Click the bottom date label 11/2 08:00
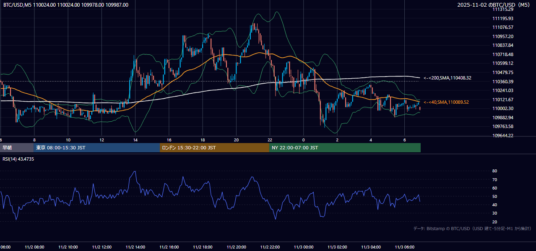The image size is (536, 251). pyautogui.click(x=34, y=247)
